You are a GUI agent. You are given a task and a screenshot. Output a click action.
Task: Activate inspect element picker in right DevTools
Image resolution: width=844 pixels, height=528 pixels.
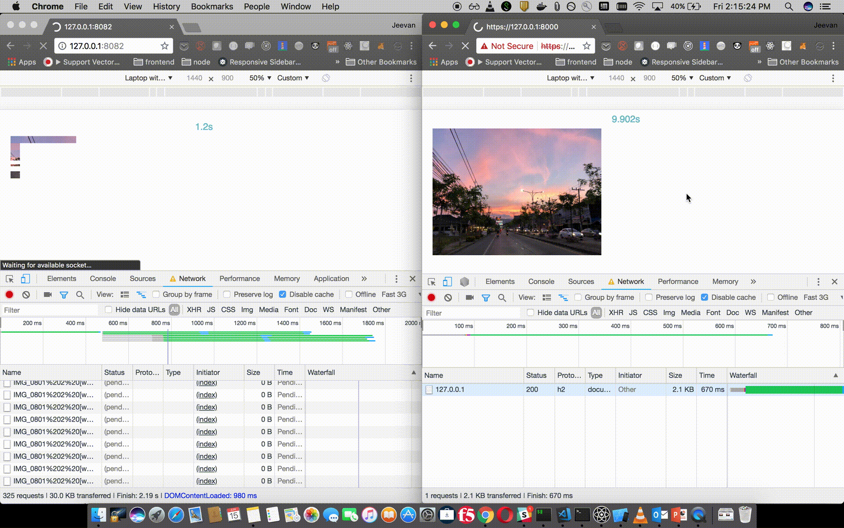coord(432,282)
